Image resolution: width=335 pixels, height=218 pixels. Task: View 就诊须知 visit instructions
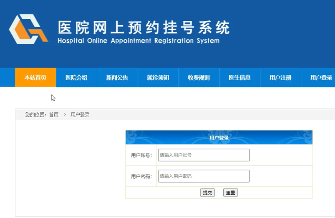pyautogui.click(x=158, y=78)
